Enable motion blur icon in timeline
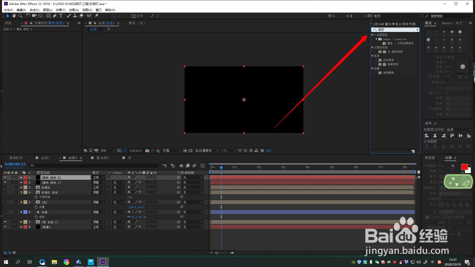The image size is (475, 267). [194, 166]
